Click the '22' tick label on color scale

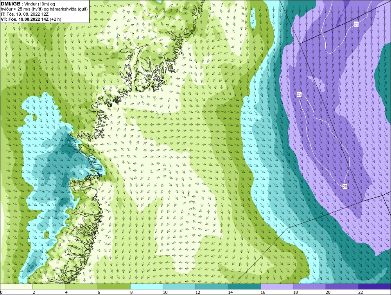point(361,293)
